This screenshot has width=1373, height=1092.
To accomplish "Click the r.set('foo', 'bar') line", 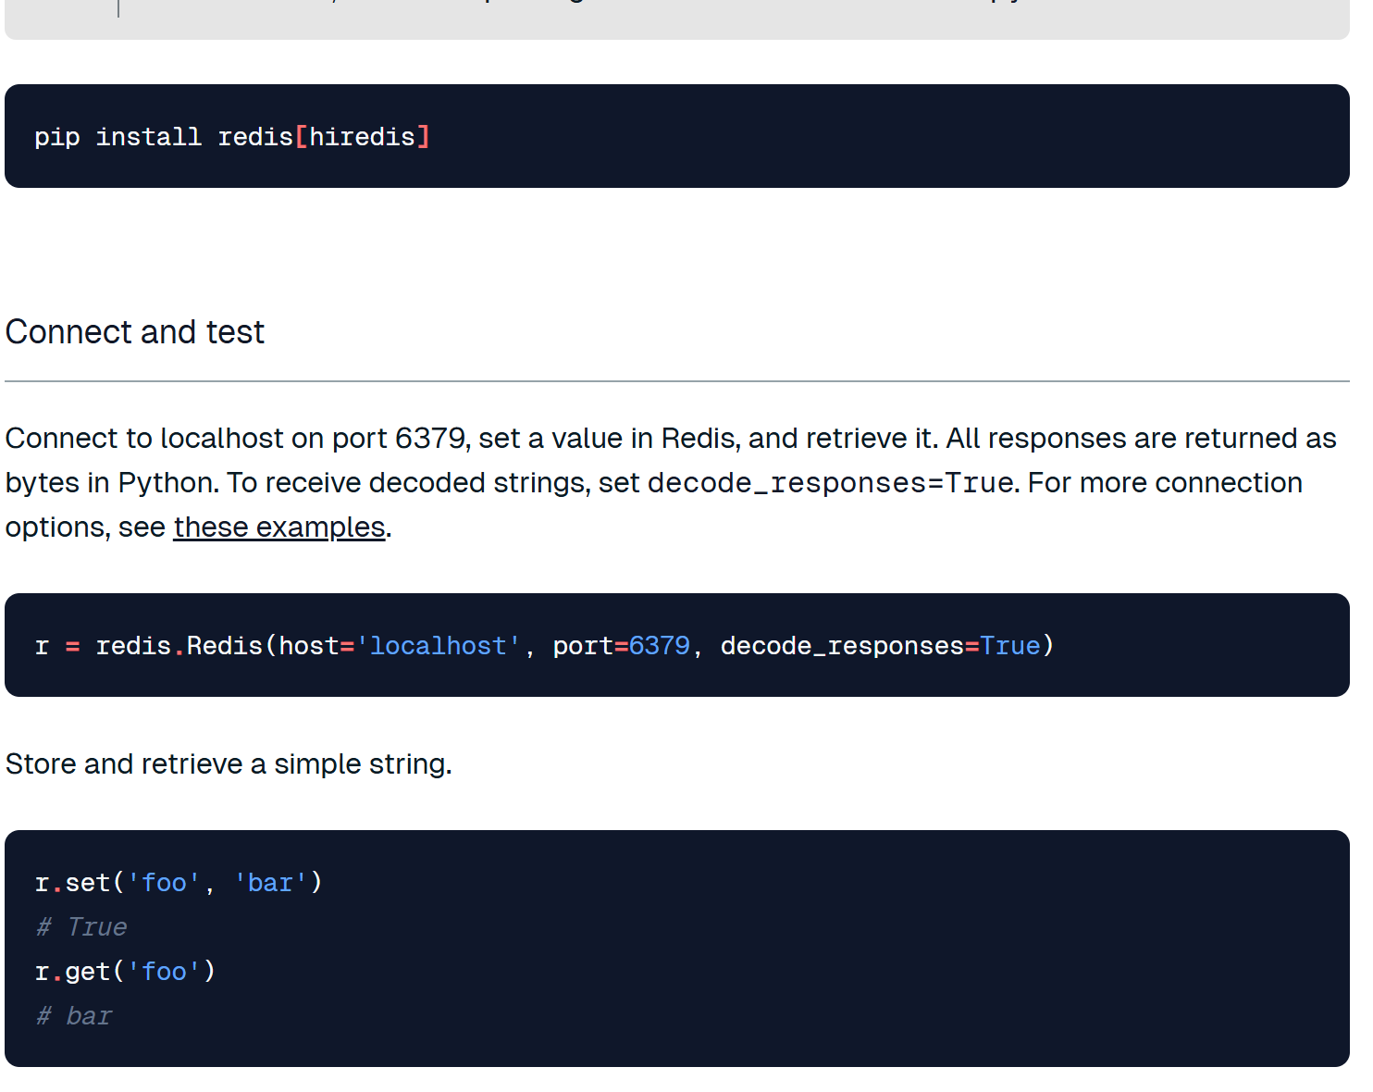I will click(x=179, y=883).
